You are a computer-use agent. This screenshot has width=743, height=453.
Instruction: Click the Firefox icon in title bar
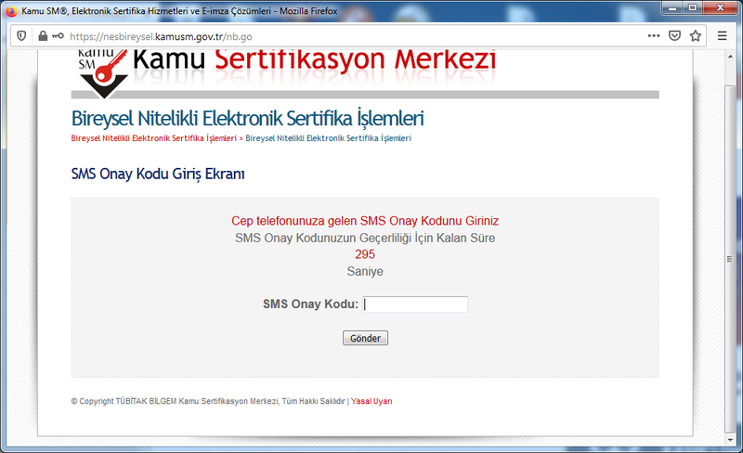[10, 8]
